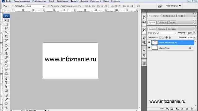Toggle lock all padlock icon
198x111 pixels.
pyautogui.click(x=170, y=37)
